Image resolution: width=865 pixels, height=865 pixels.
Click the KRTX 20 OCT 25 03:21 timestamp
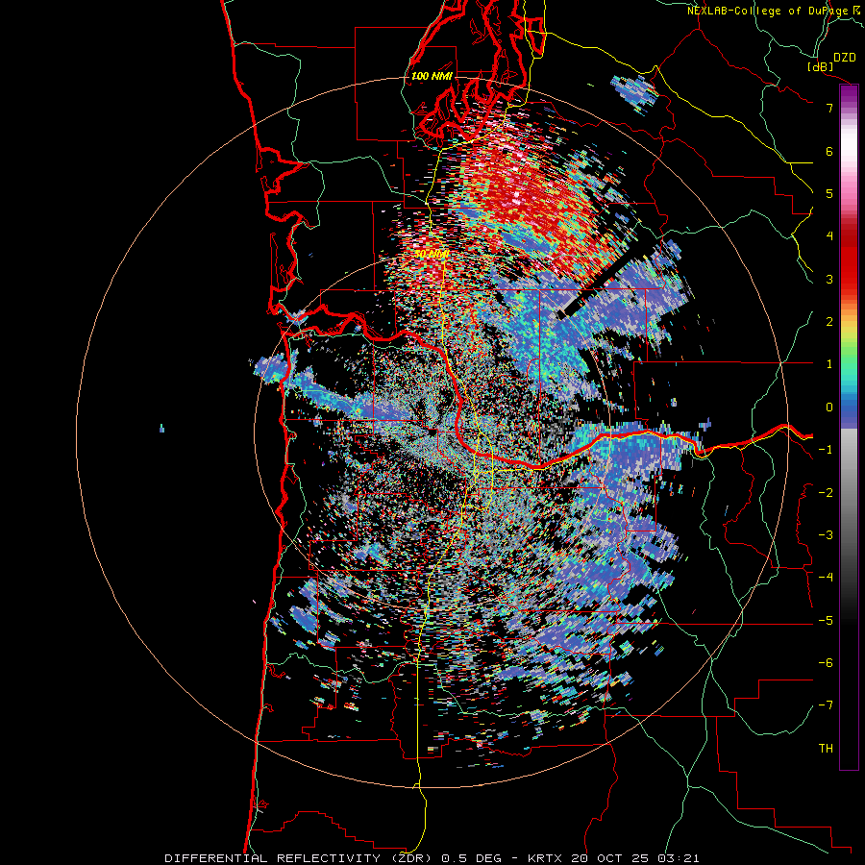[613, 858]
